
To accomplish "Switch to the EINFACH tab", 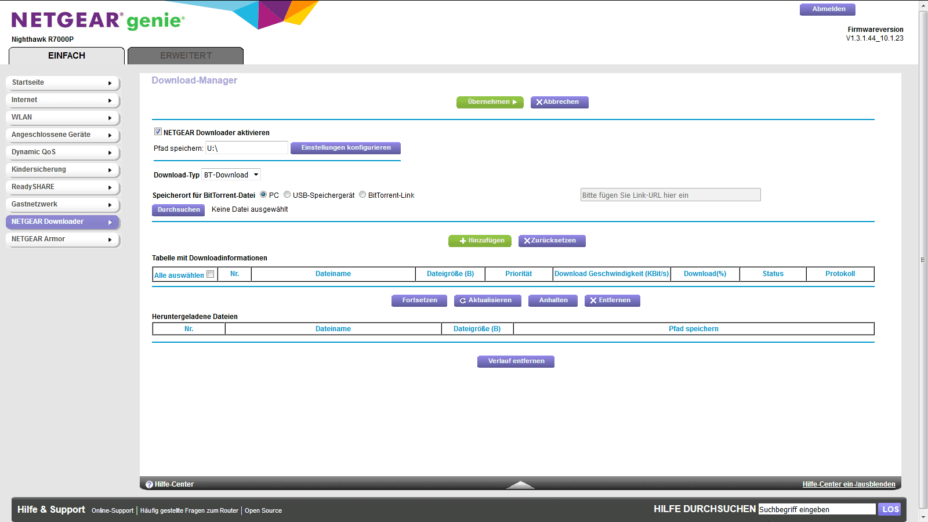I will pos(67,56).
